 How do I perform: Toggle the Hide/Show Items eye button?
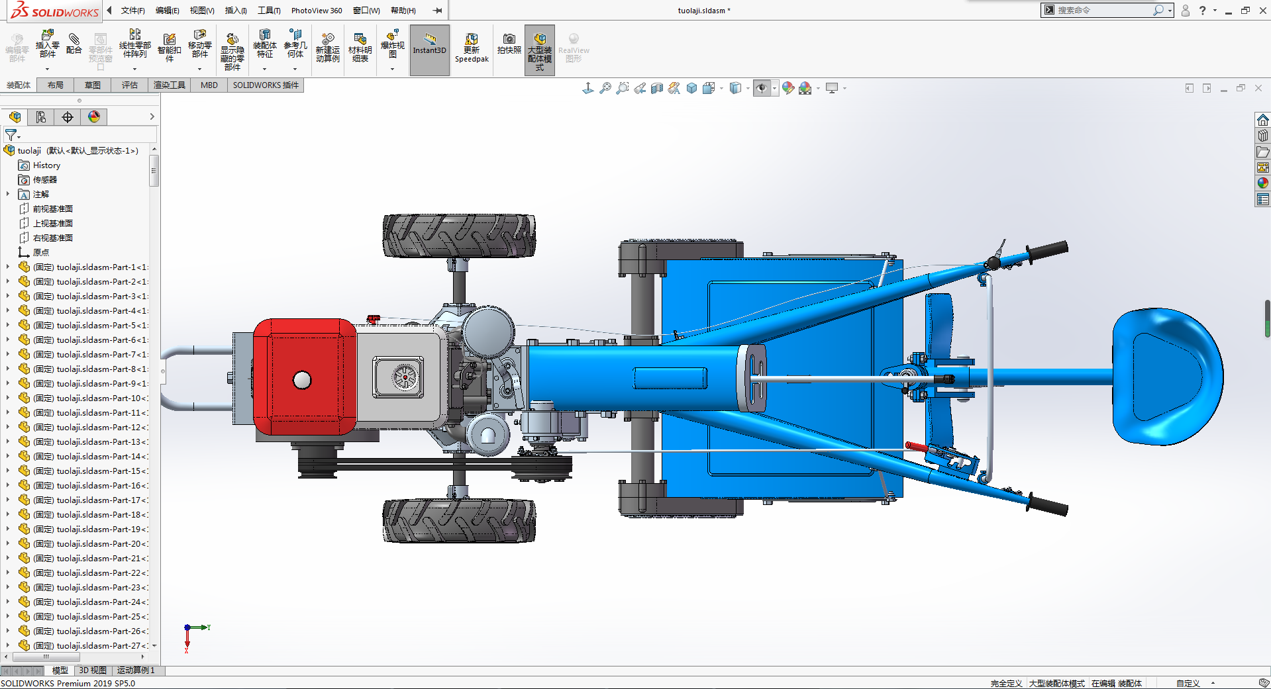[x=762, y=88]
